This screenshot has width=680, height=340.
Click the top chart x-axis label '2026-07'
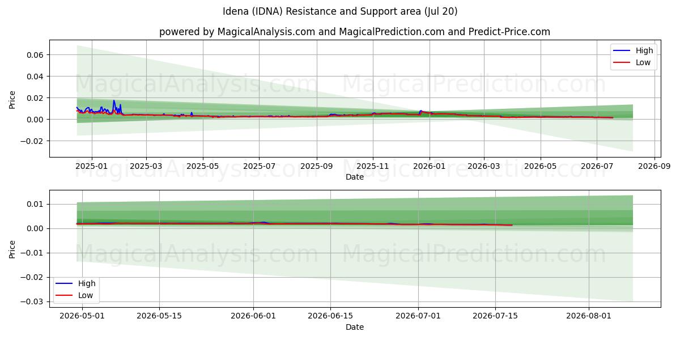pyautogui.click(x=597, y=166)
